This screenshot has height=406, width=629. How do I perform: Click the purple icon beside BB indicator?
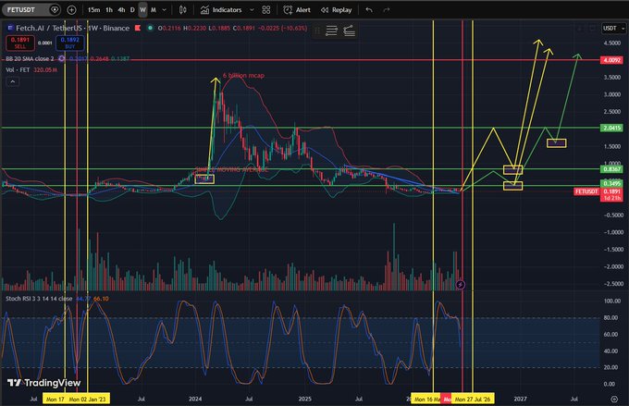click(x=61, y=58)
